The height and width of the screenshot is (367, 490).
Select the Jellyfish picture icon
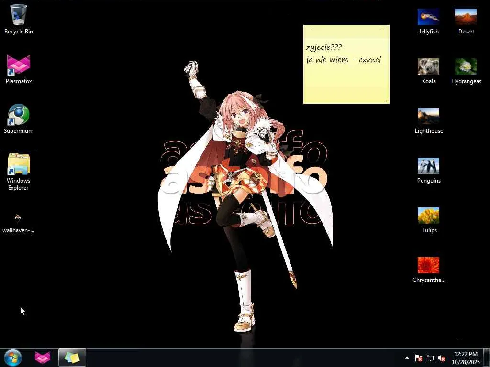[428, 21]
